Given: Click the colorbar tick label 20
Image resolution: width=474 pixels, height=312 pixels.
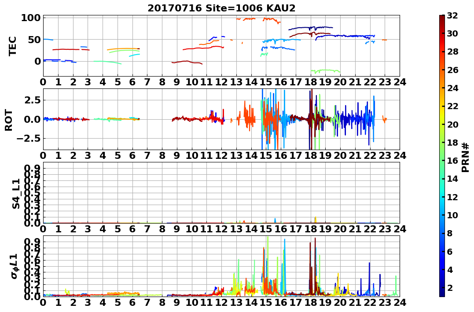Looking at the screenshot, I should (452, 124).
